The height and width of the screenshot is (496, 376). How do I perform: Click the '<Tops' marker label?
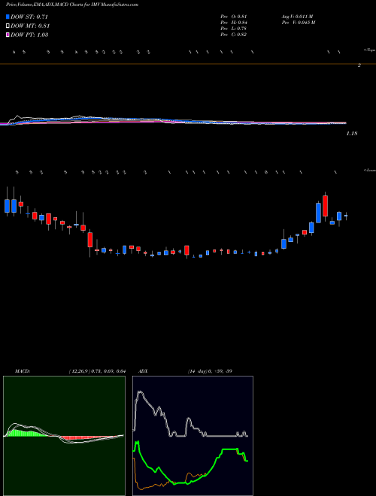pyautogui.click(x=369, y=50)
